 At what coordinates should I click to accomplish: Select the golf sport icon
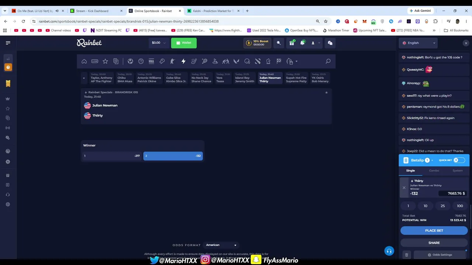pos(215,61)
